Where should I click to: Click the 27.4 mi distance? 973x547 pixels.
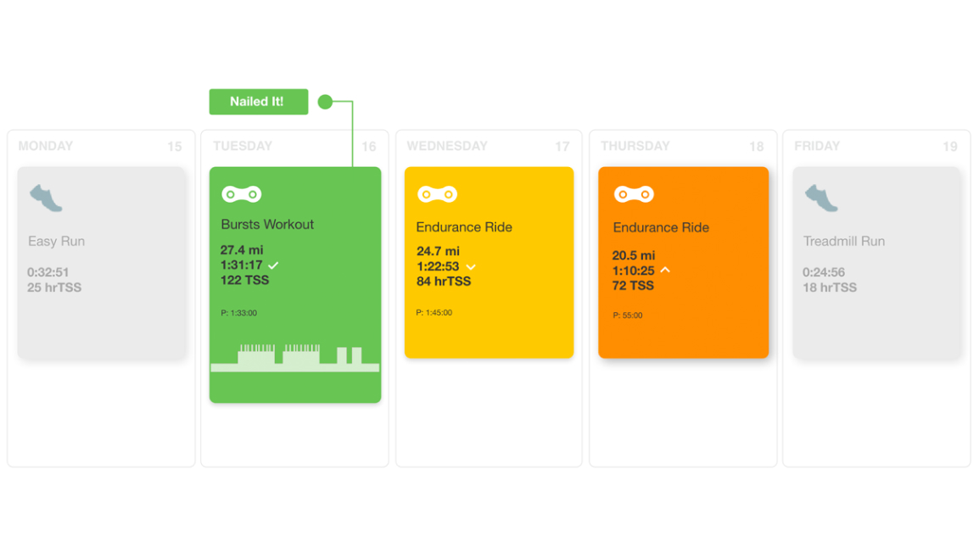(x=242, y=250)
